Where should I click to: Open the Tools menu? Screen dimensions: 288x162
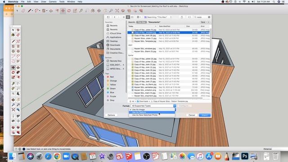(62, 2)
